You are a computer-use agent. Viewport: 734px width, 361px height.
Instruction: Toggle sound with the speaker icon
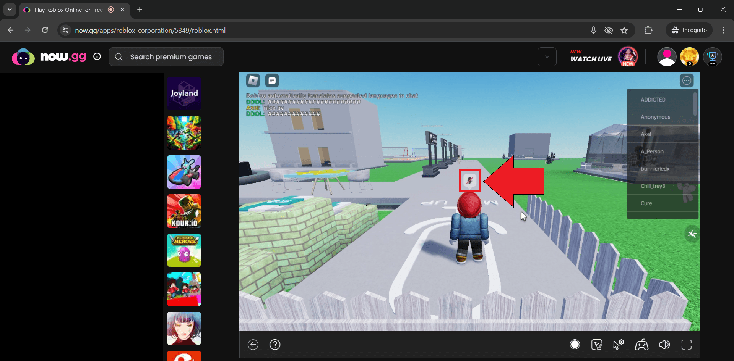point(664,345)
